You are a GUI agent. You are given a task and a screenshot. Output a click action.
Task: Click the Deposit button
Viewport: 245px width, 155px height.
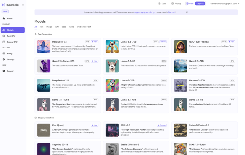200,3
